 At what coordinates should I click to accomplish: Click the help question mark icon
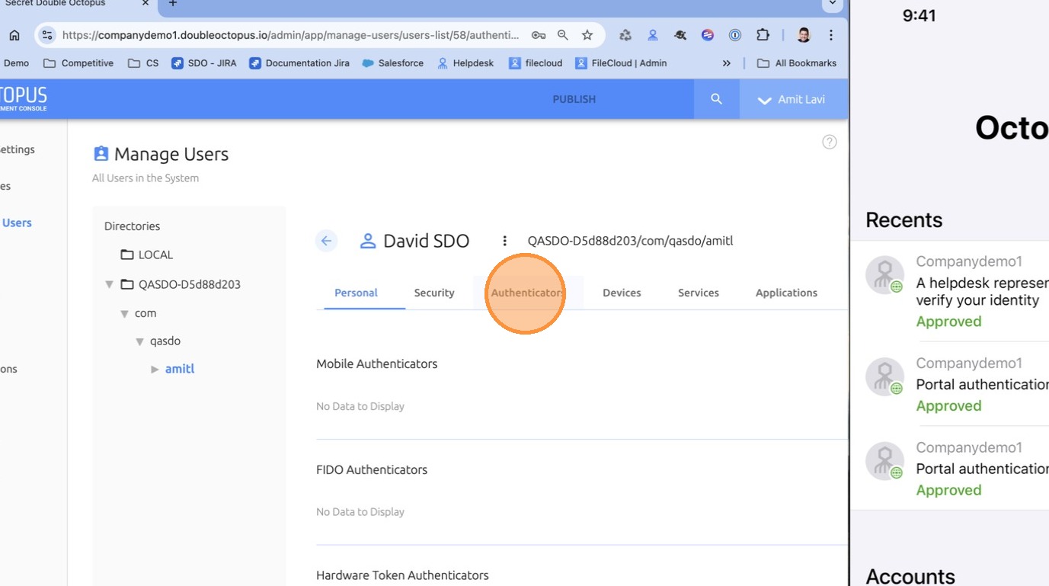[x=830, y=142]
